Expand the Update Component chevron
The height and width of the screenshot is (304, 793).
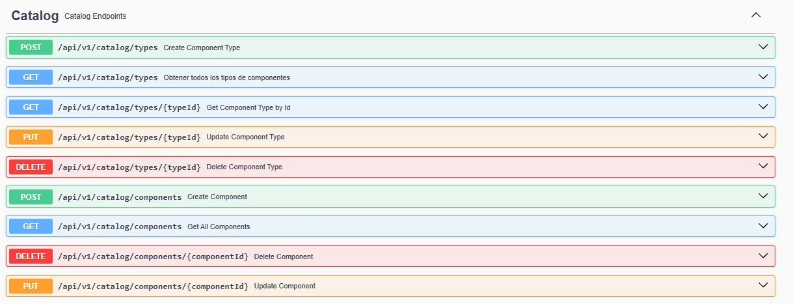(x=764, y=286)
